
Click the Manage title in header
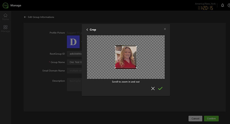click(x=16, y=5)
